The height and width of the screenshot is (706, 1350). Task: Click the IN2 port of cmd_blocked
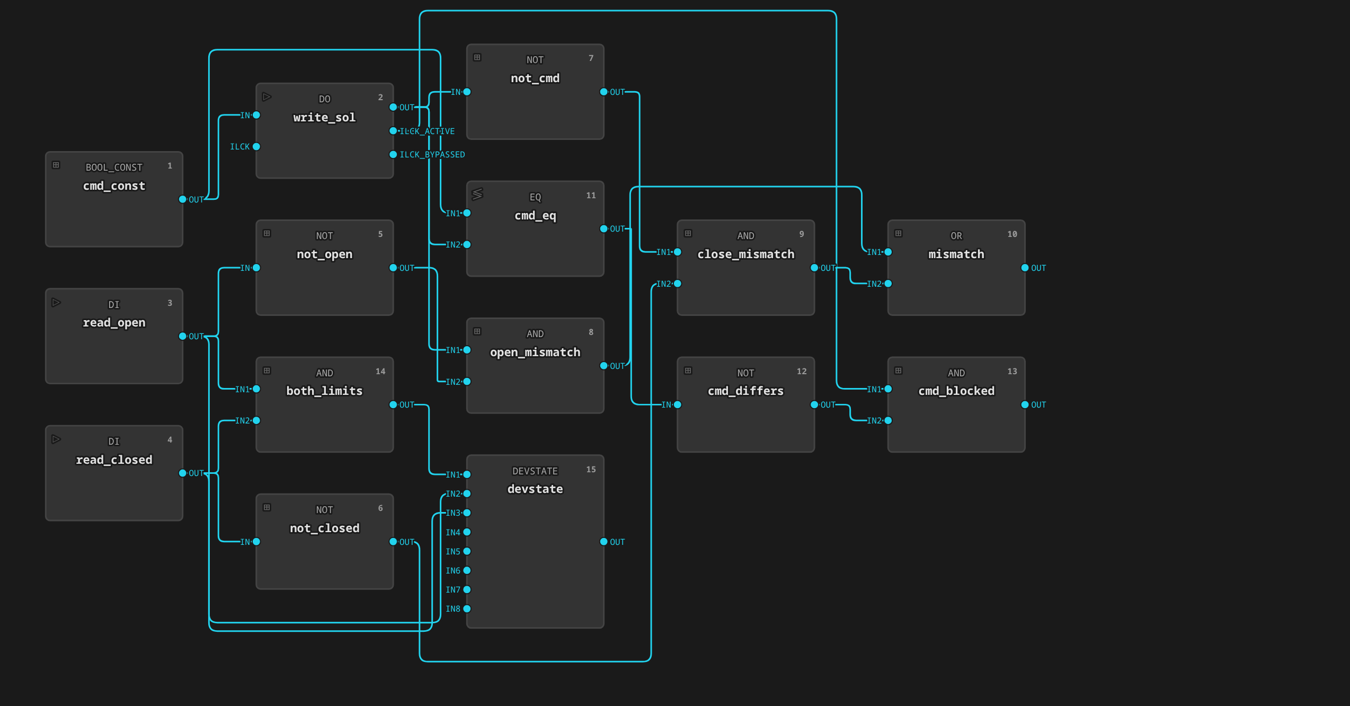[888, 420]
